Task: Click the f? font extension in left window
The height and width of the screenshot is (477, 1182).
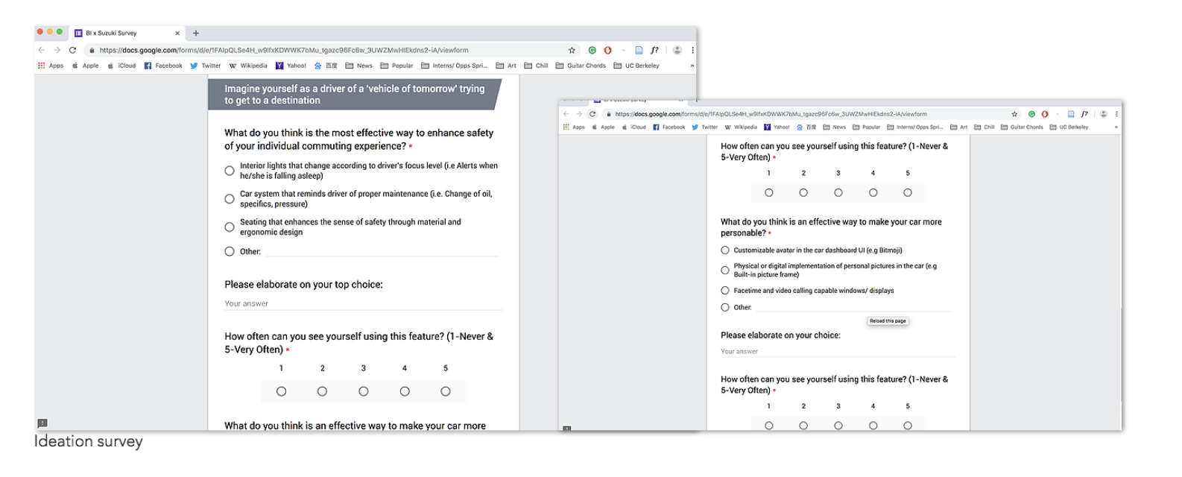Action: [654, 50]
